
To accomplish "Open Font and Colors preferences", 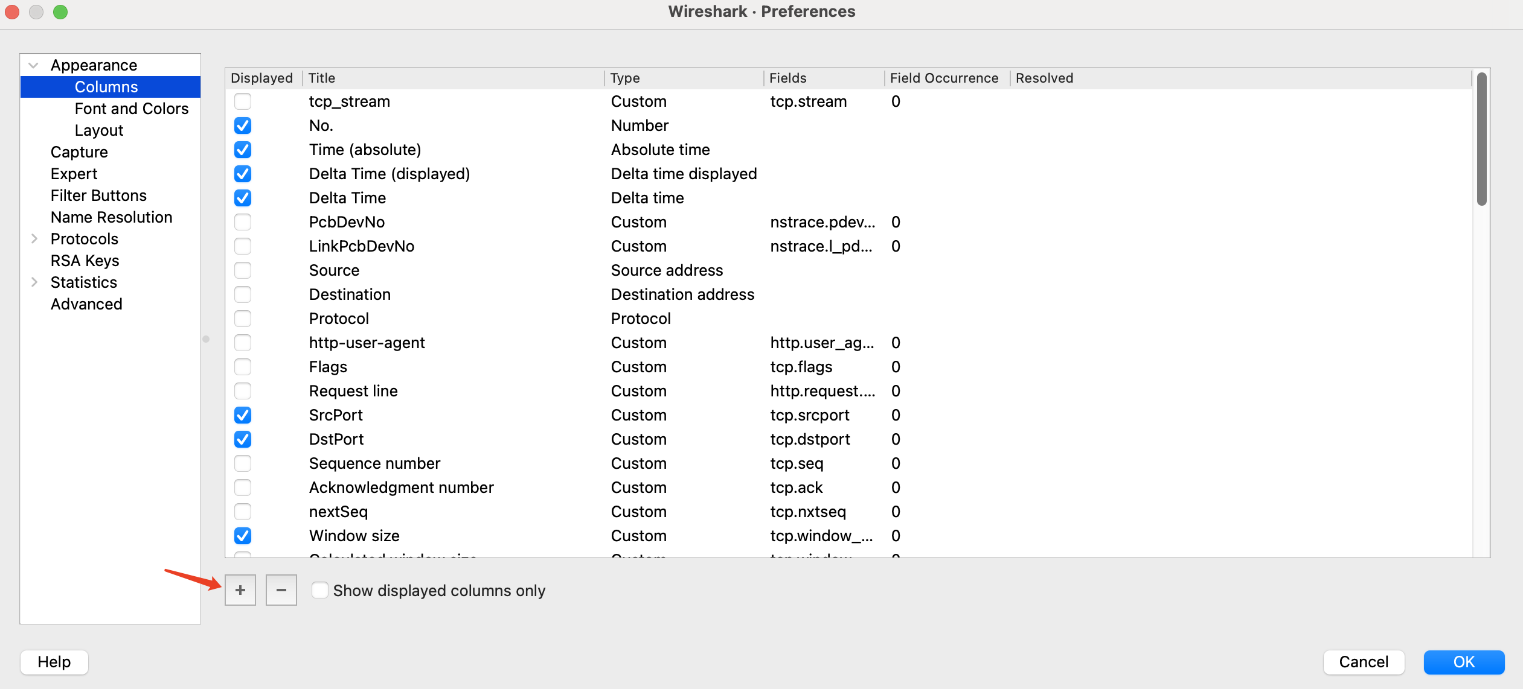I will coord(131,109).
